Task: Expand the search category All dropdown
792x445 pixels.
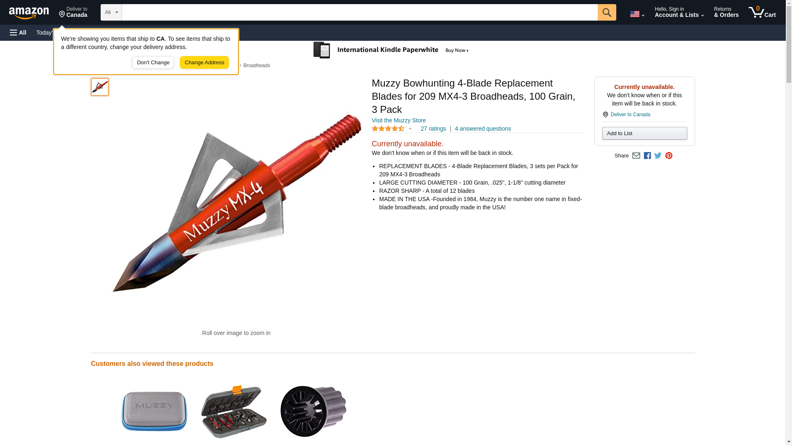Action: [x=111, y=12]
